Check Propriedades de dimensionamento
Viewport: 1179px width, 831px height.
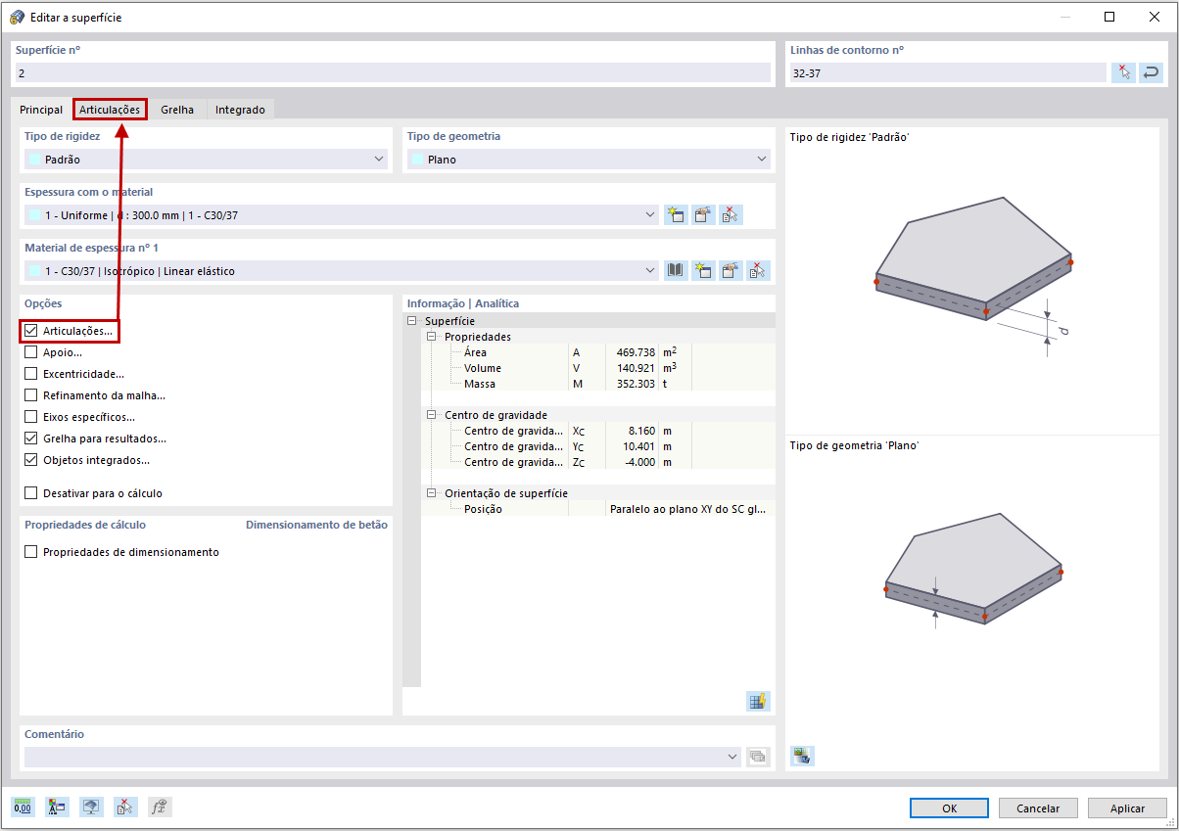[x=31, y=552]
